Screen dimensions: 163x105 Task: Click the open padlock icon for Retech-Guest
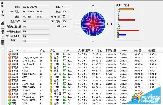coord(51,94)
